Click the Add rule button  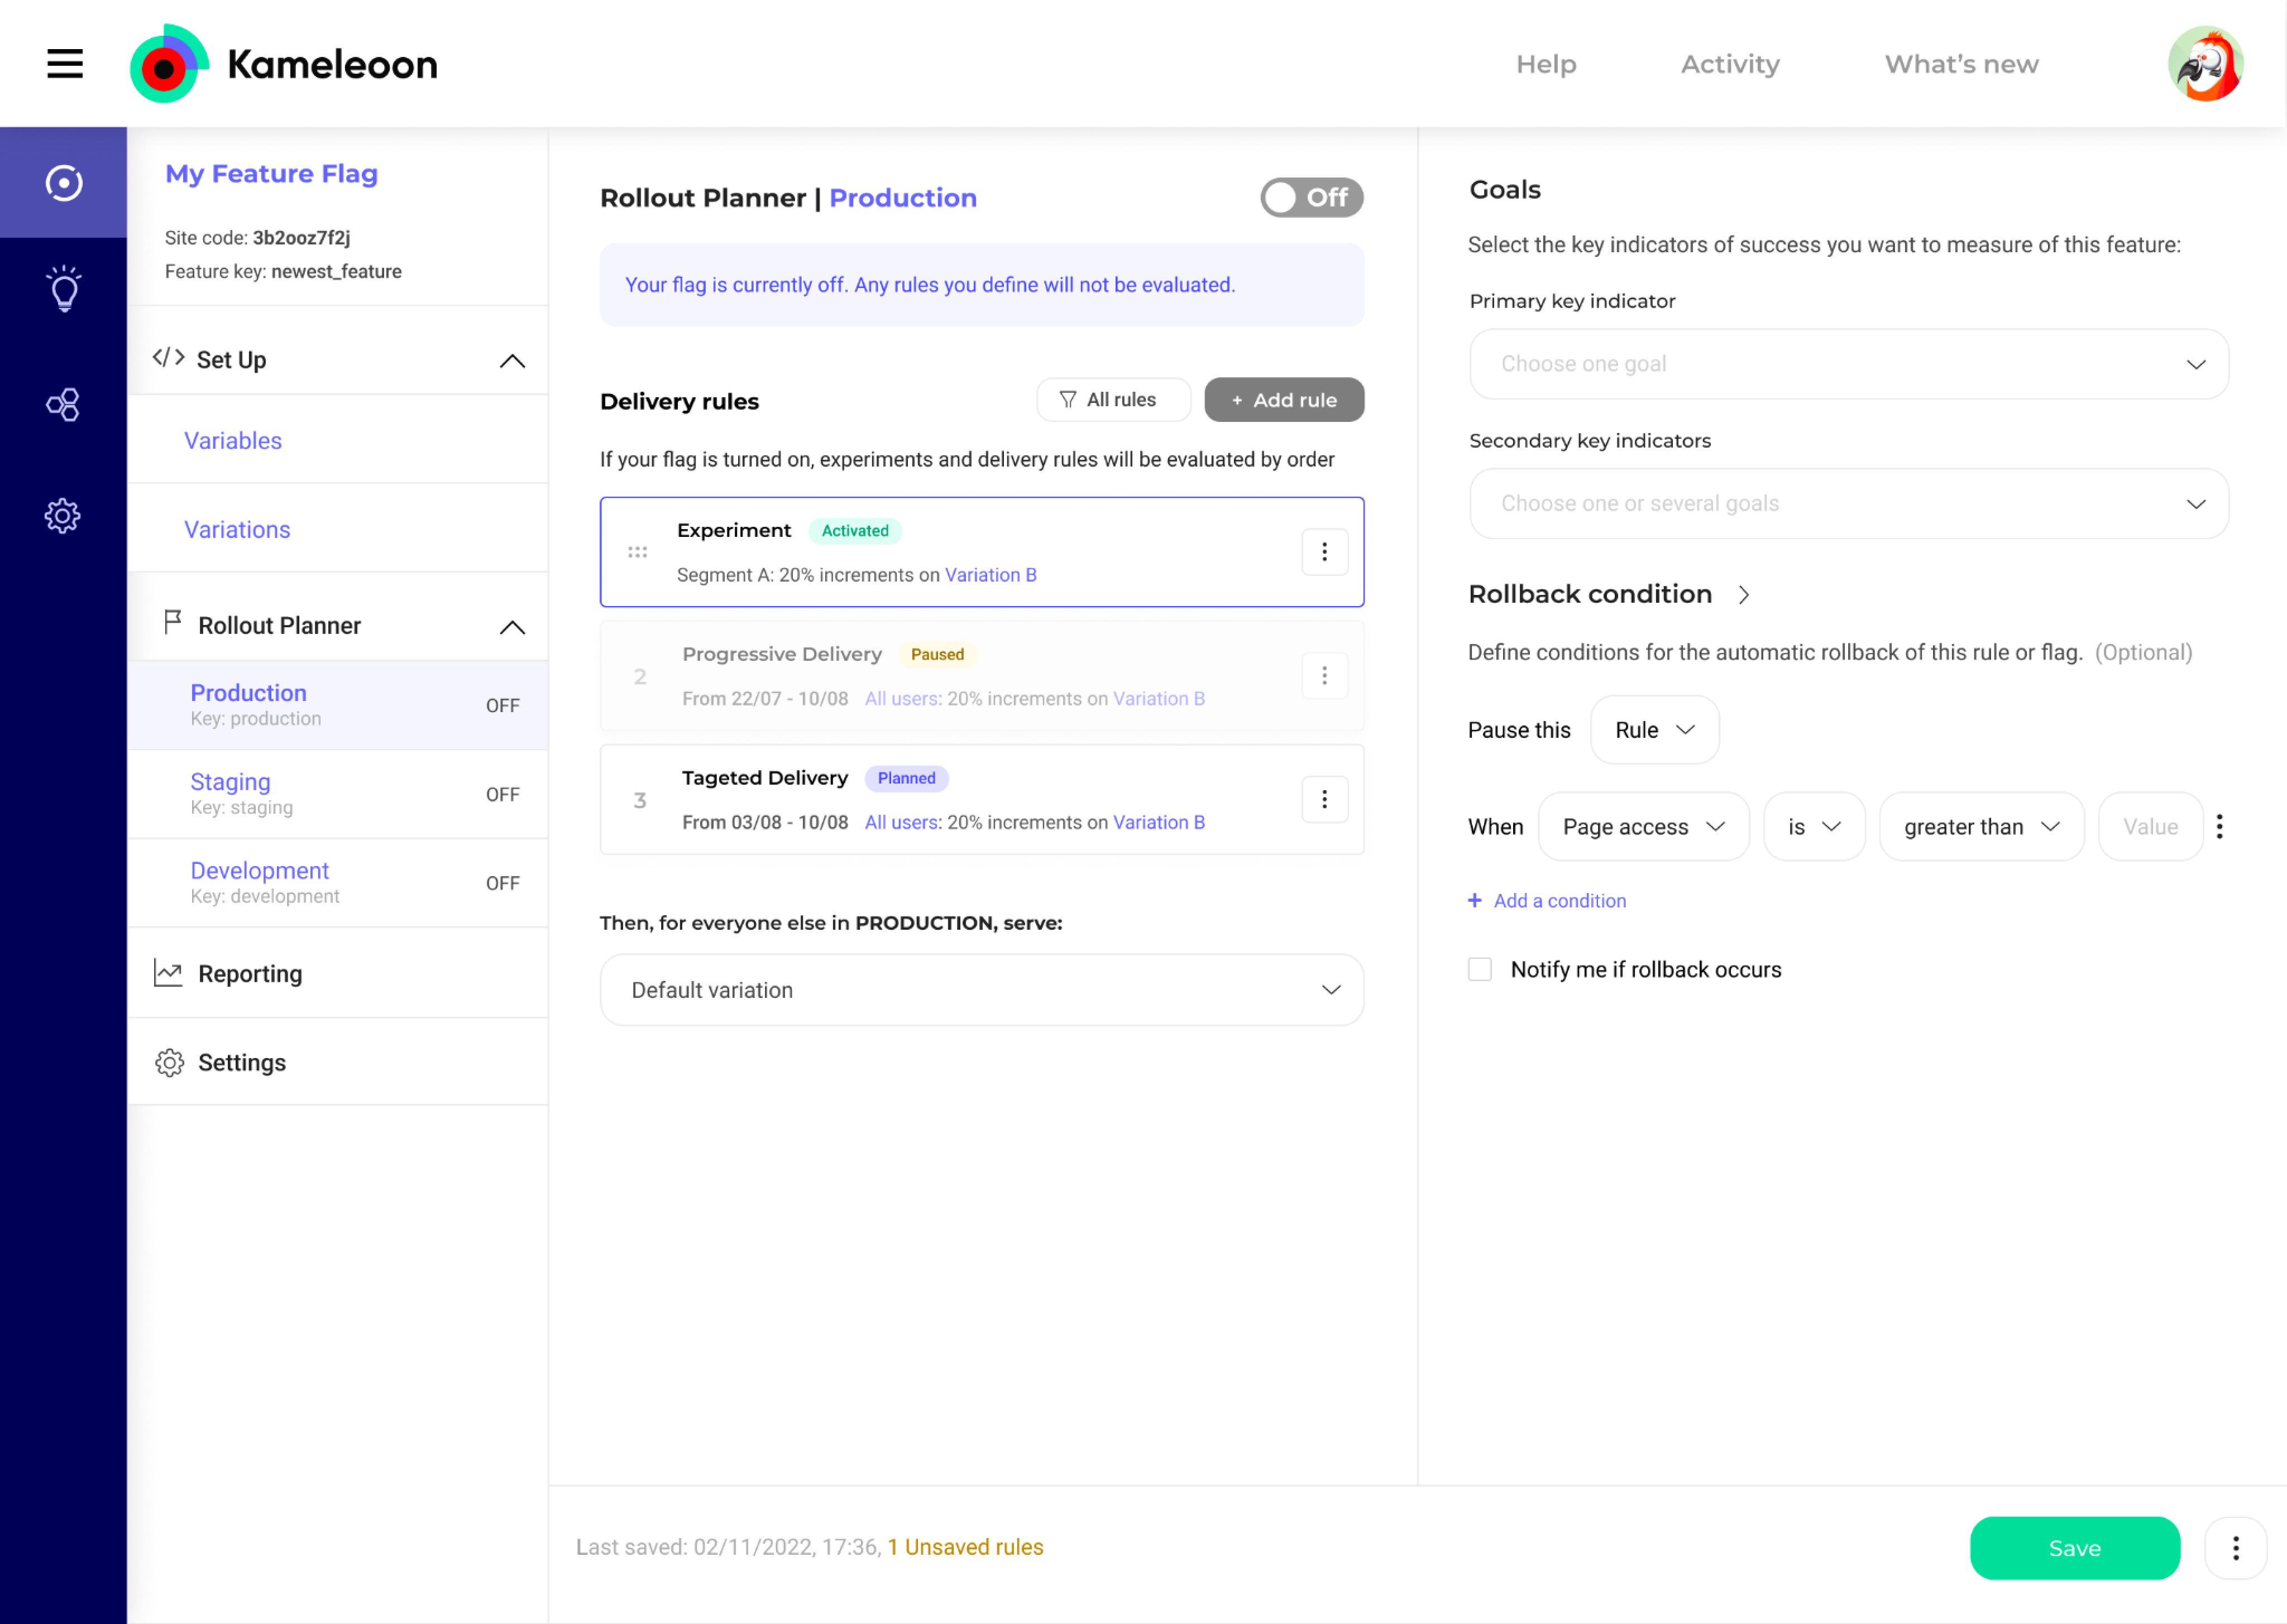pos(1284,399)
